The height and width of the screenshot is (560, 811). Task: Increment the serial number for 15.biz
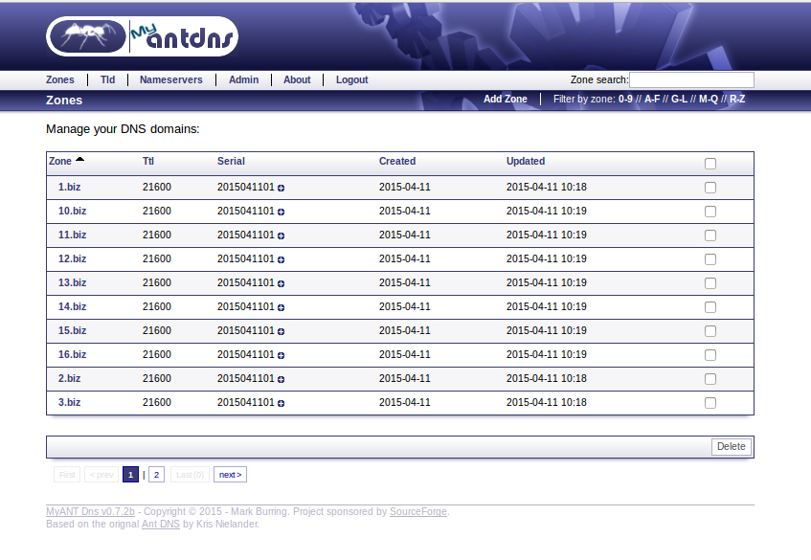point(280,331)
